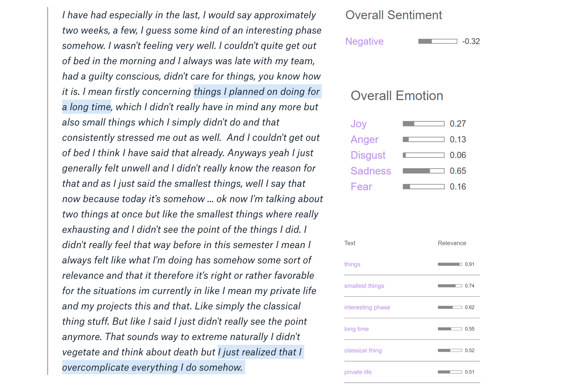Click the Sadness score bar
This screenshot has height=386, width=579.
424,171
